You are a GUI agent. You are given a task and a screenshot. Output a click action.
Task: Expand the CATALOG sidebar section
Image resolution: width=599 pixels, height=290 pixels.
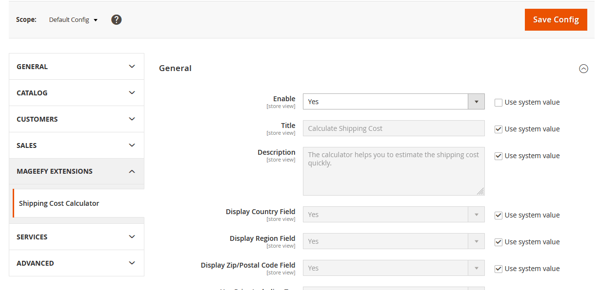[x=77, y=93]
